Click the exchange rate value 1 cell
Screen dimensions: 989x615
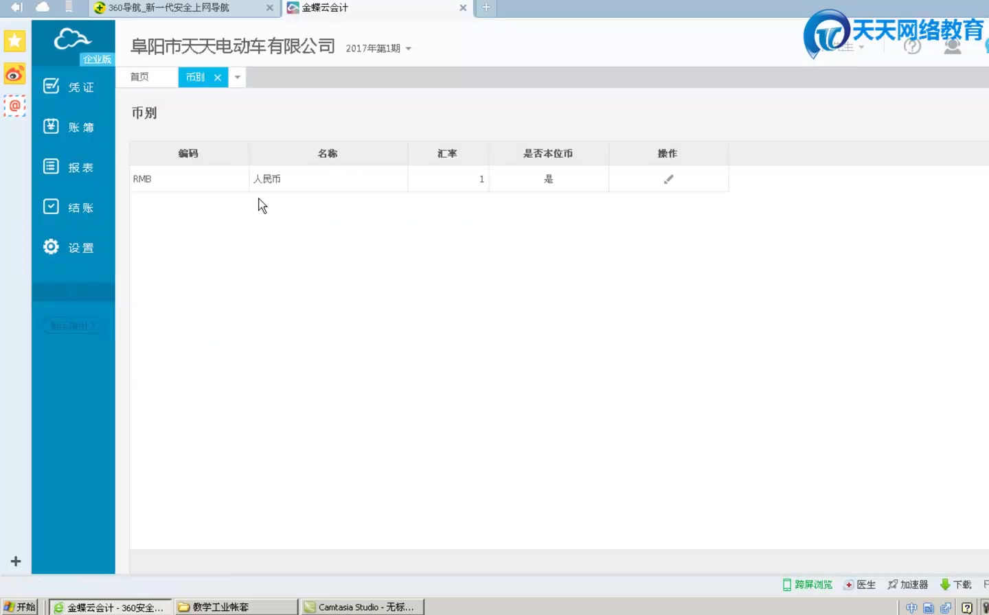[448, 179]
